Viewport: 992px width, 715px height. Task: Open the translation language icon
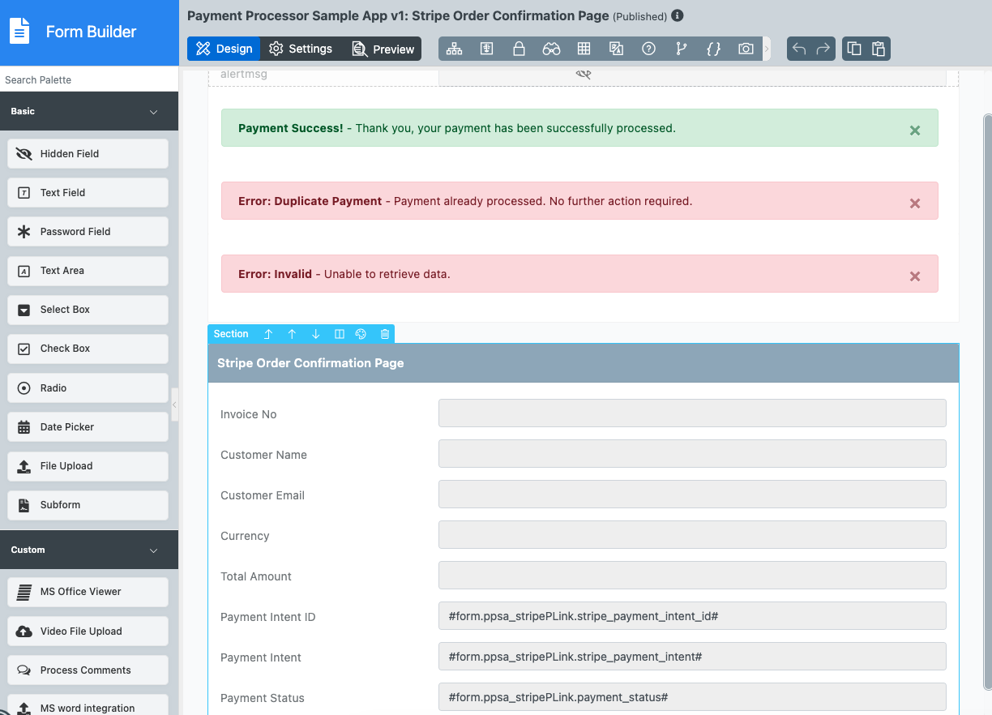(x=616, y=49)
